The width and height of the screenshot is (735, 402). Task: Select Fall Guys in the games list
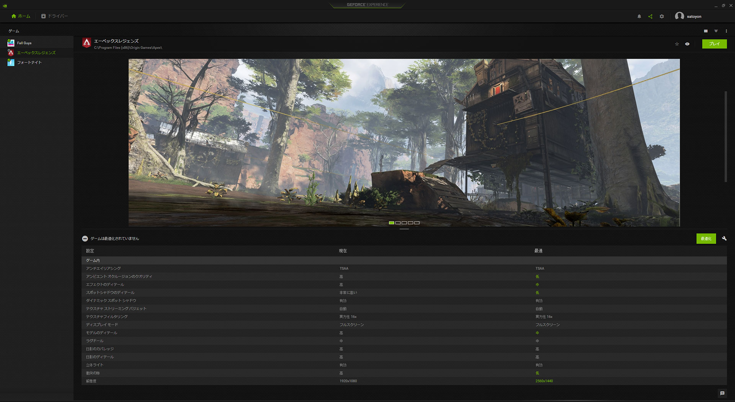(x=24, y=43)
